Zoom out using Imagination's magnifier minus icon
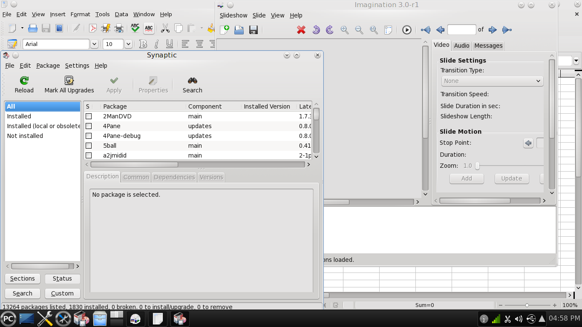 tap(359, 30)
